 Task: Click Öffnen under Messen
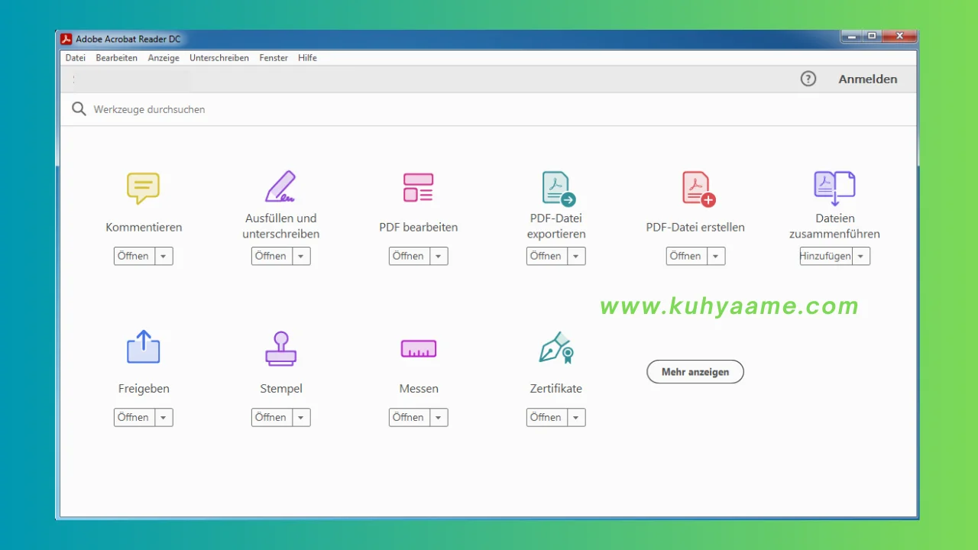pyautogui.click(x=410, y=417)
